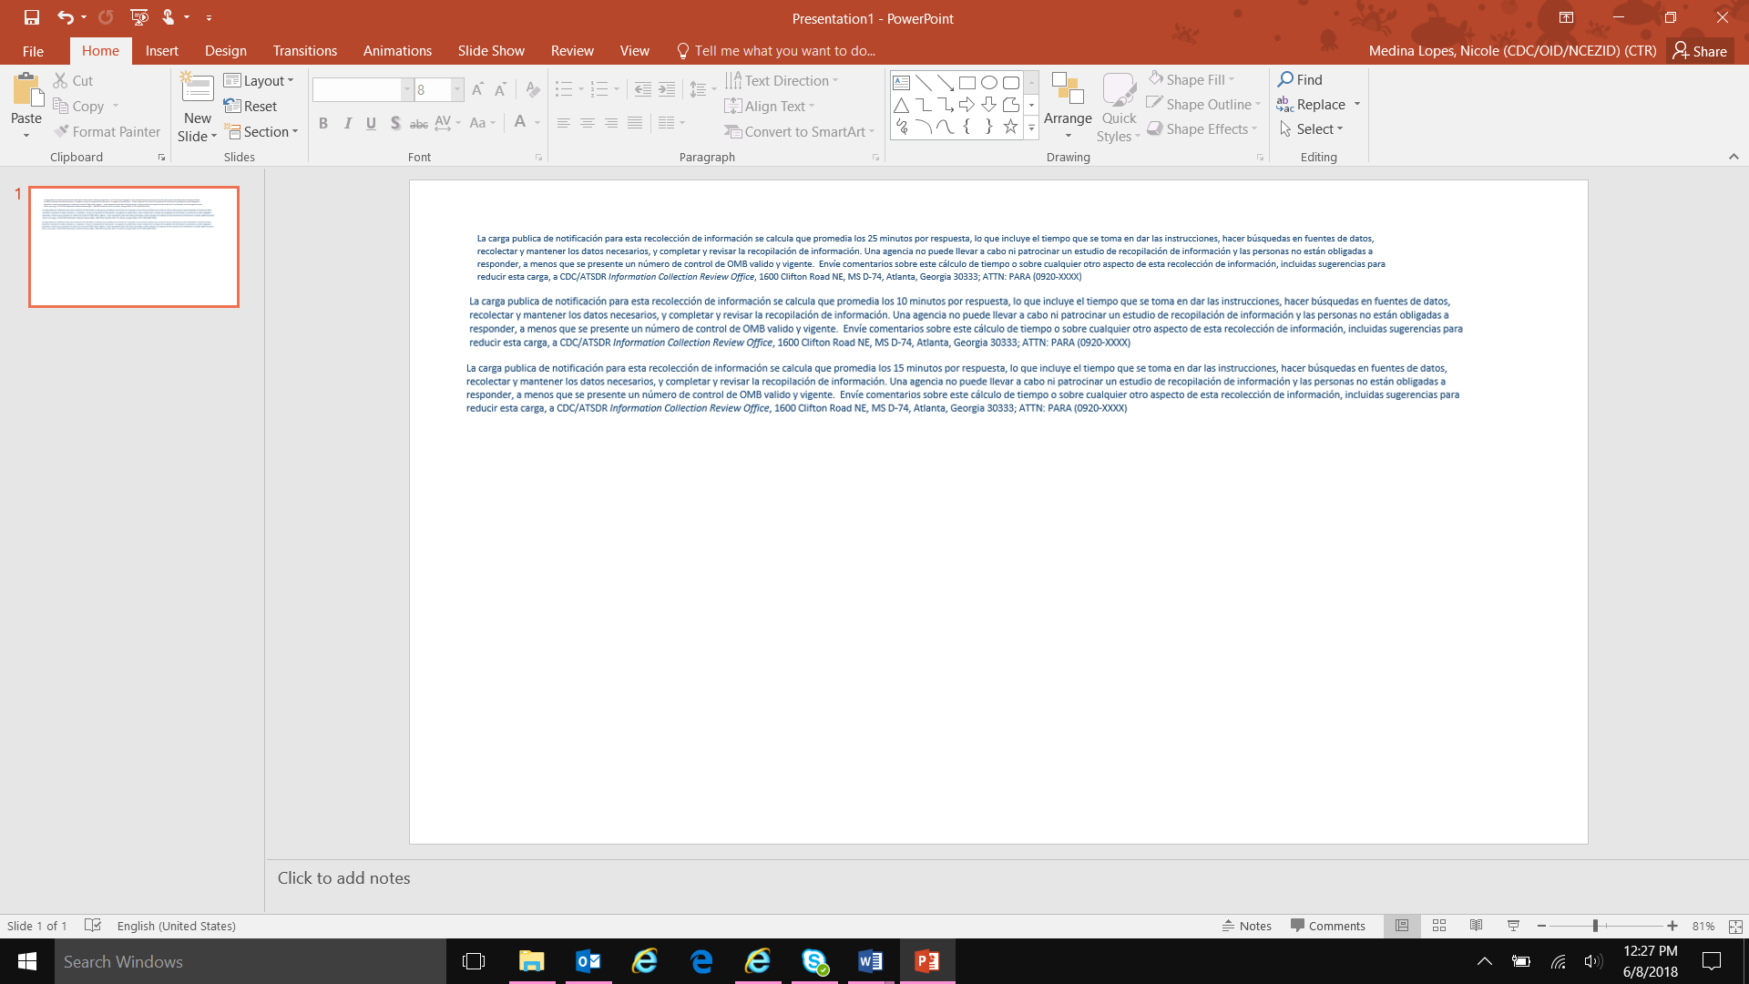Screen dimensions: 1749x984
Task: Open PowerPoint from the Windows taskbar
Action: click(x=927, y=961)
